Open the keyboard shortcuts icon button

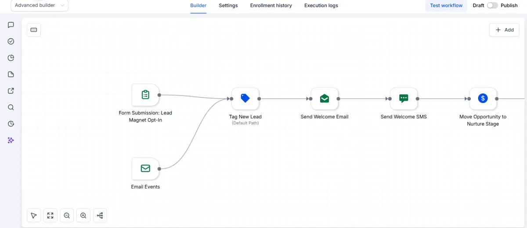34,30
